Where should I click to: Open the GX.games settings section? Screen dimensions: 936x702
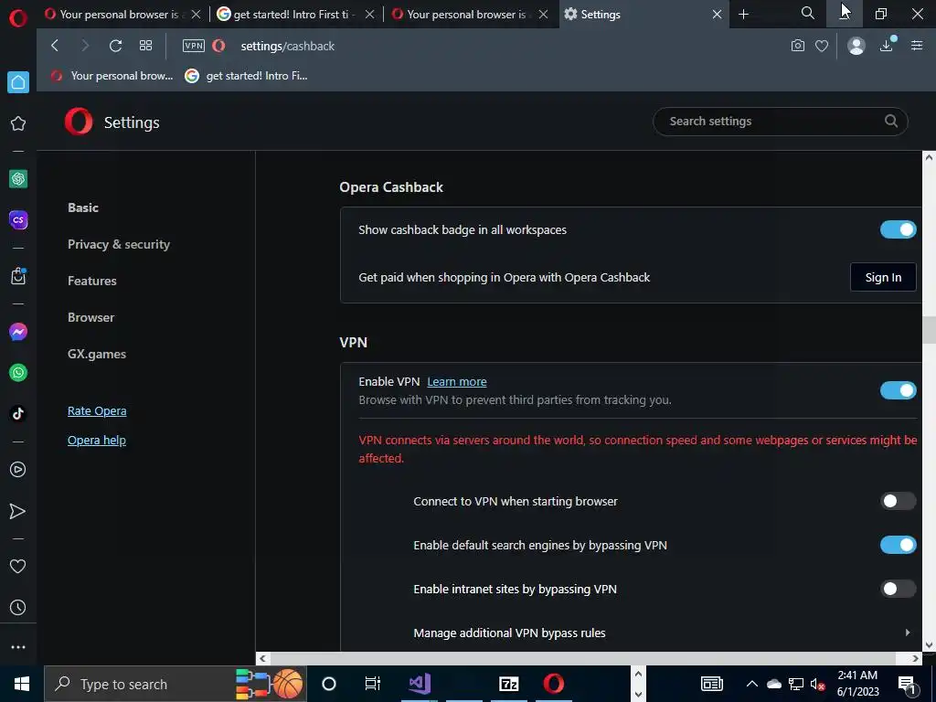[x=97, y=354]
